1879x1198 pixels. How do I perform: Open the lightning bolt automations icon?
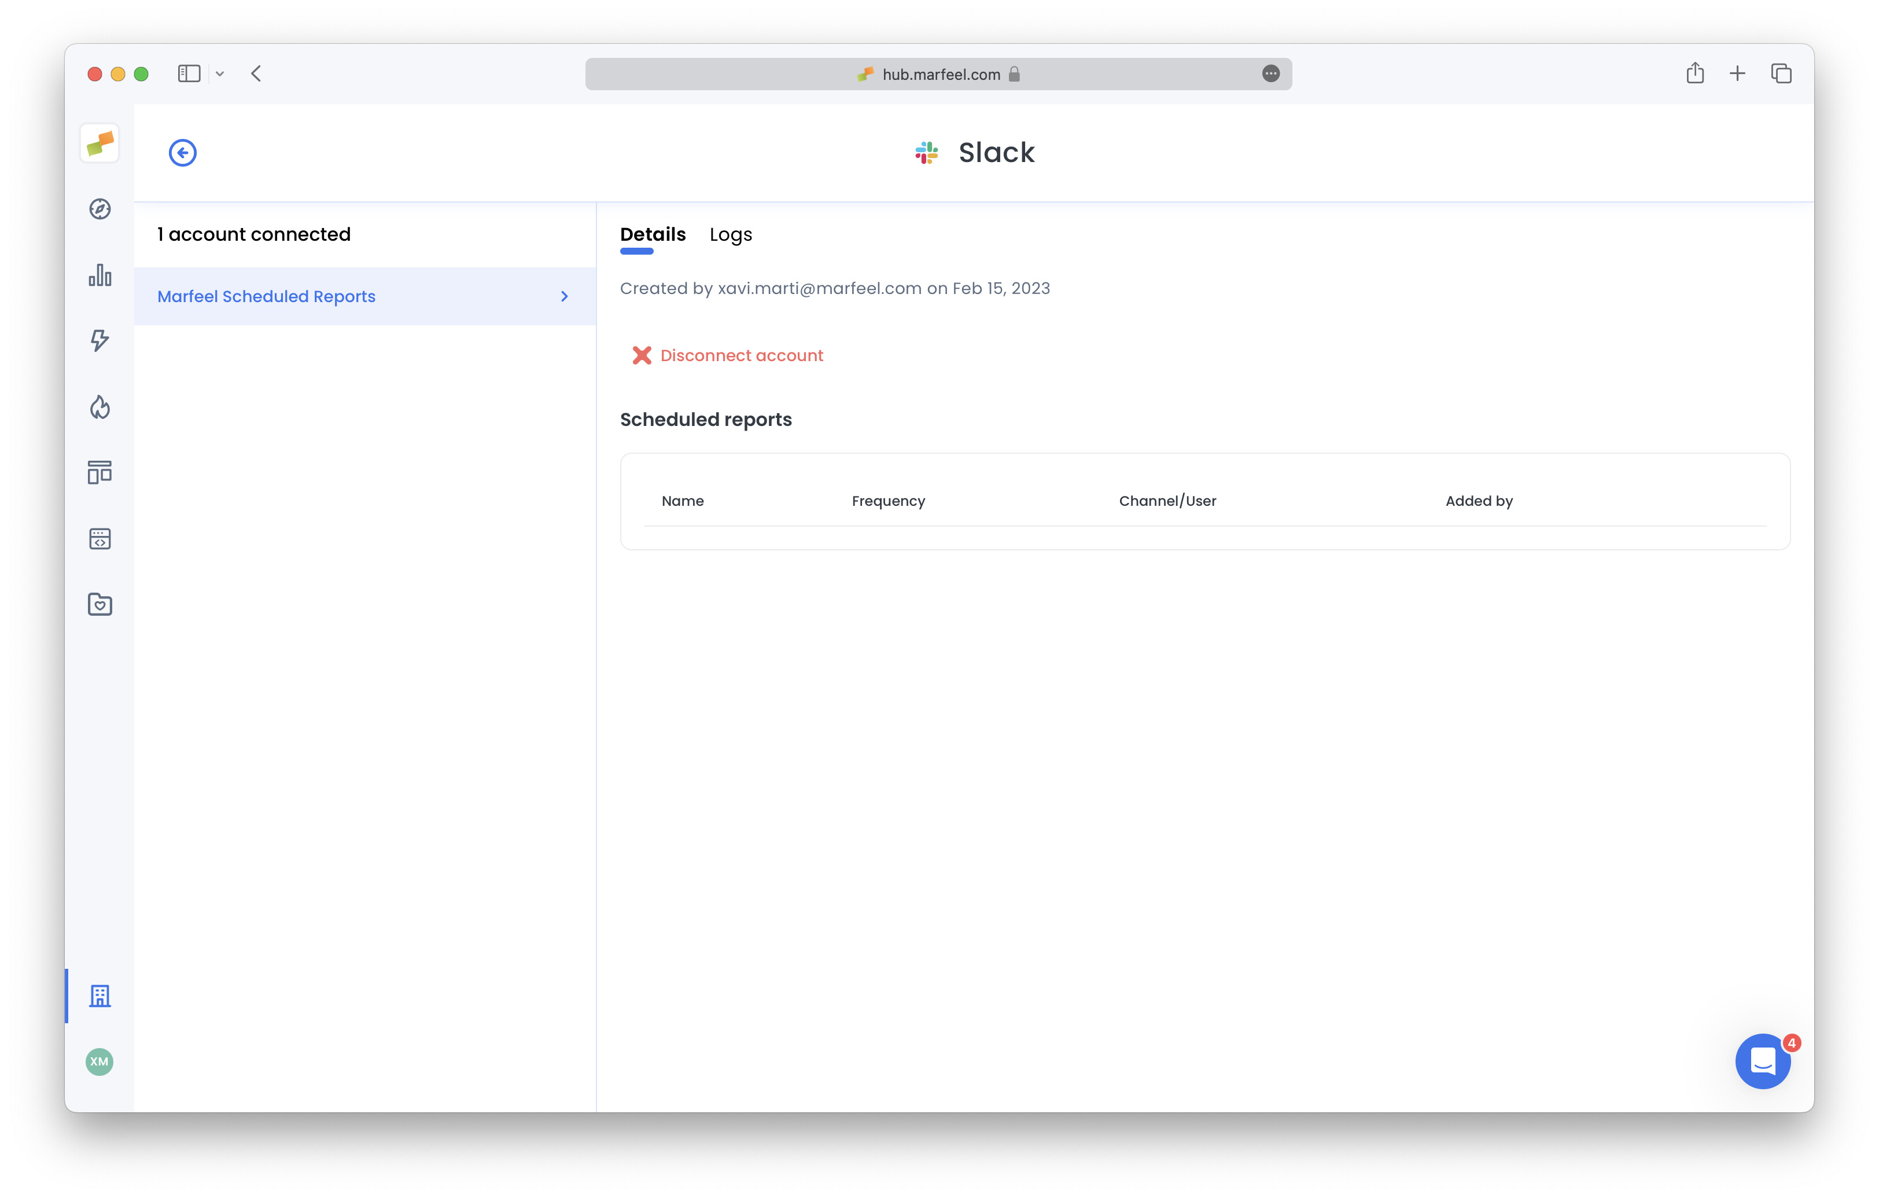[x=99, y=340]
